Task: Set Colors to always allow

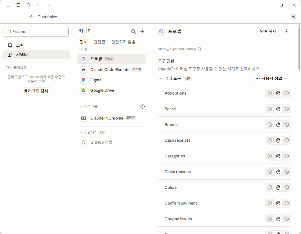Action: pyautogui.click(x=270, y=187)
